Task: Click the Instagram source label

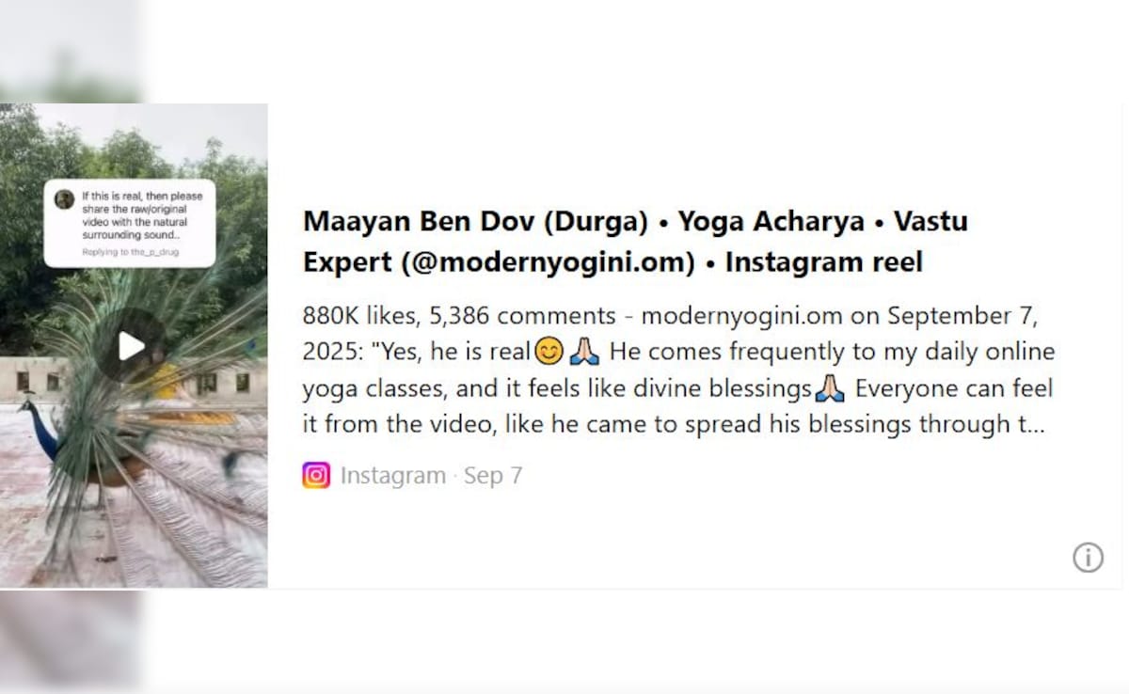Action: [x=393, y=476]
